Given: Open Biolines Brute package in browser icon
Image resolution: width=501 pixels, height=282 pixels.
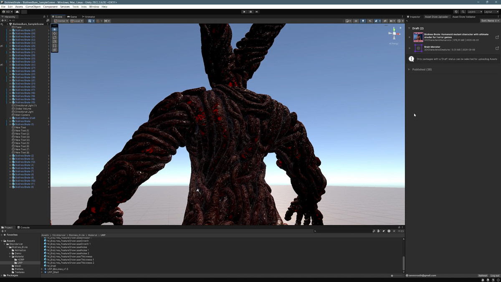Looking at the screenshot, I should (497, 37).
